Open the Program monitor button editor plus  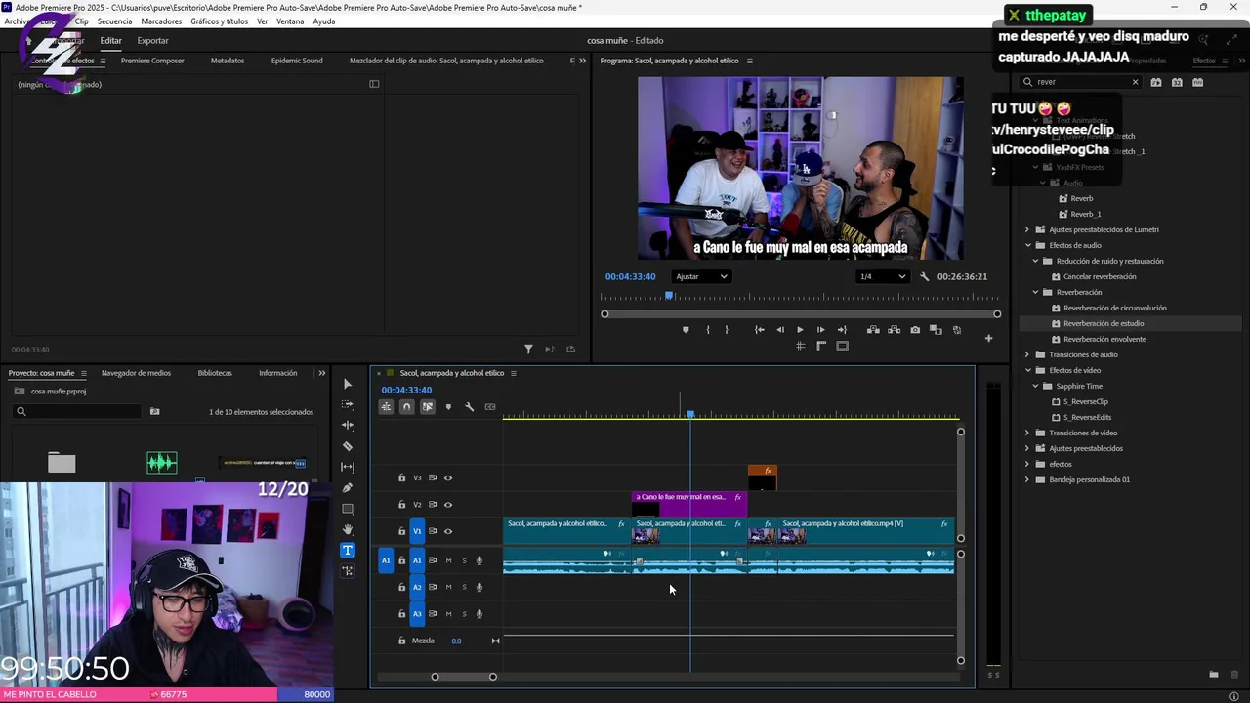[988, 339]
